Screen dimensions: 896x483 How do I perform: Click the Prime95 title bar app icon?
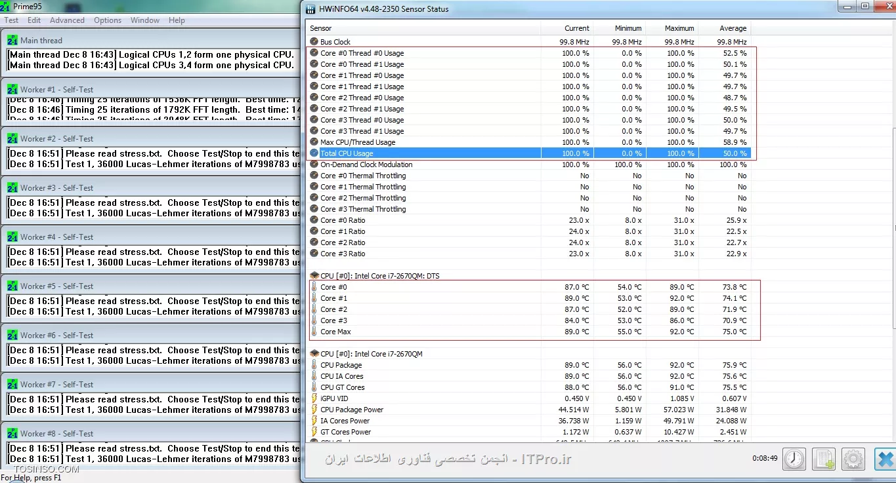(6, 6)
